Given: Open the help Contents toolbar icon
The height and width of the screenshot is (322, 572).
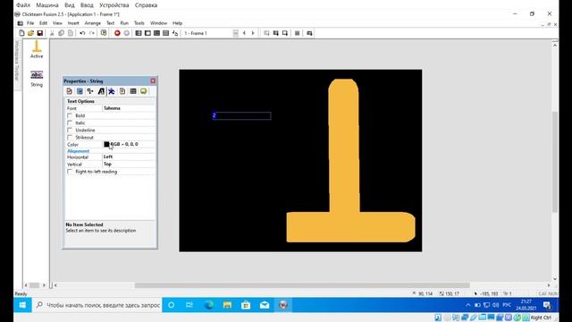Looking at the screenshot, I should (104, 33).
